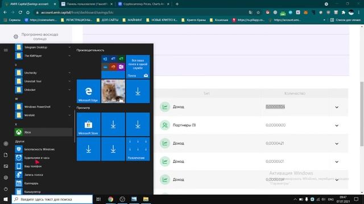Image resolution: width=364 pixels, height=204 pixels.
Task: Reload the current page
Action: (20, 12)
